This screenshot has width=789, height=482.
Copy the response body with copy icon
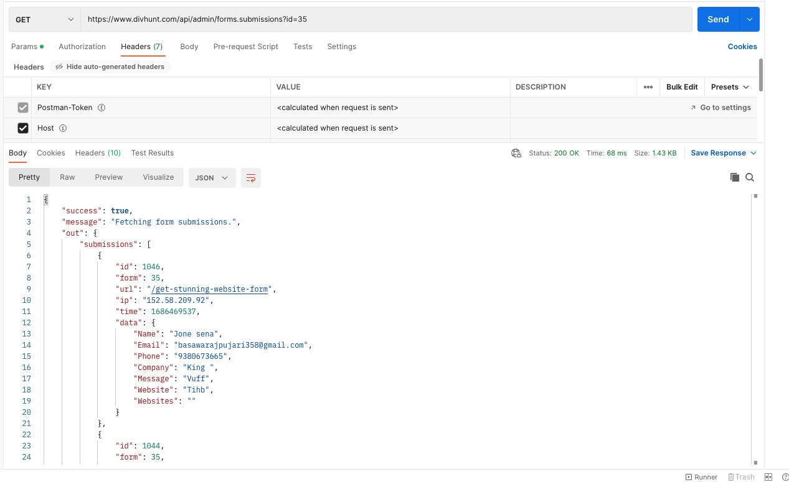[x=735, y=177]
